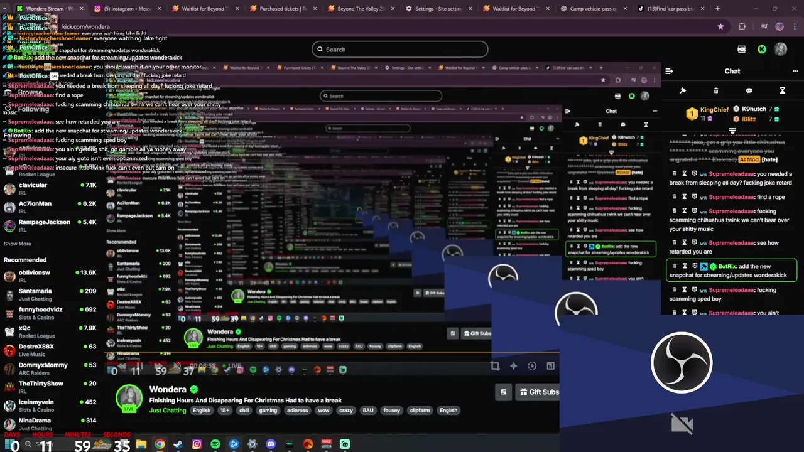
Task: Open Chrome media controls icon
Action: [x=764, y=27]
